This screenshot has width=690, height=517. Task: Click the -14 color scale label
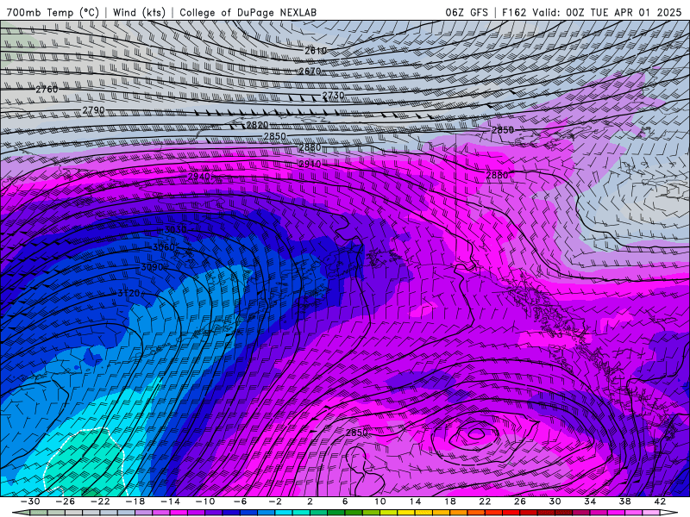170,501
